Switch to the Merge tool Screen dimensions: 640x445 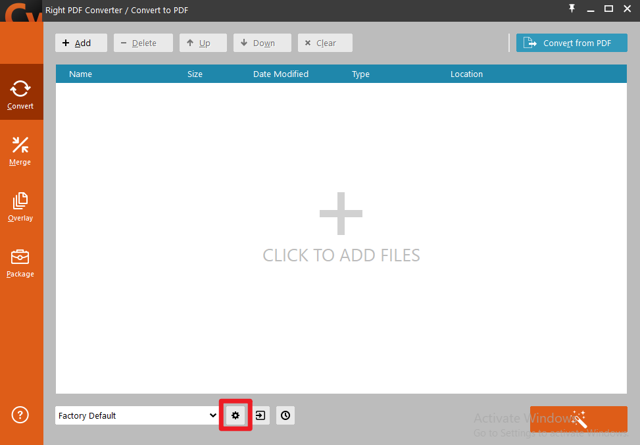point(20,151)
